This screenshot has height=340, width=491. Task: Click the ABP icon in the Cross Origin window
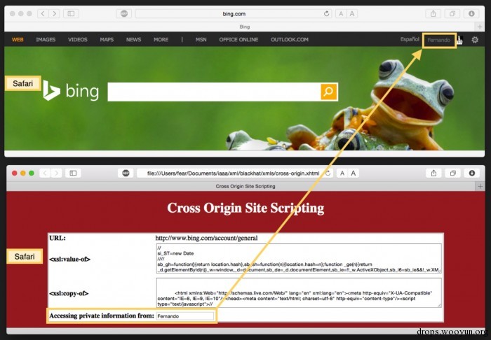click(126, 173)
